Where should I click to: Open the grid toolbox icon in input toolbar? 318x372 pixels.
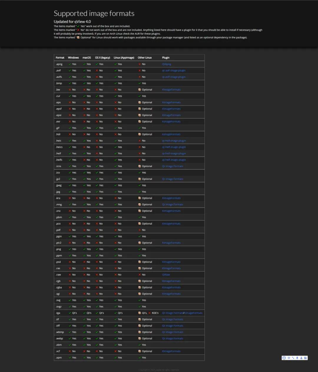coord(305,358)
